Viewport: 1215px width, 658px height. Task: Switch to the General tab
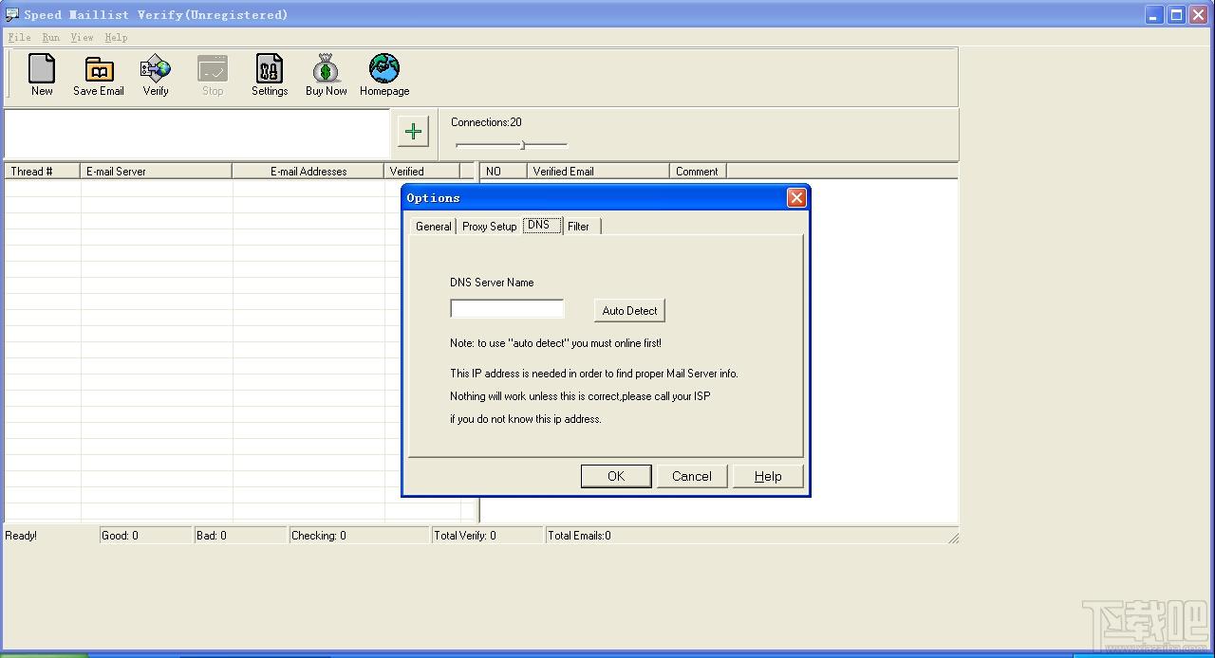[433, 227]
